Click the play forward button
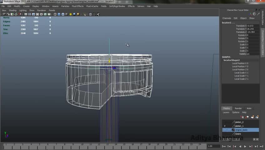The image size is (265, 150). 245,146
